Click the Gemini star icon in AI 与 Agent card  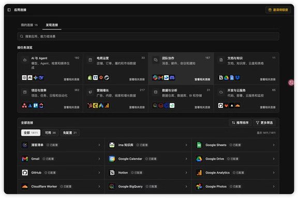[x=36, y=78]
